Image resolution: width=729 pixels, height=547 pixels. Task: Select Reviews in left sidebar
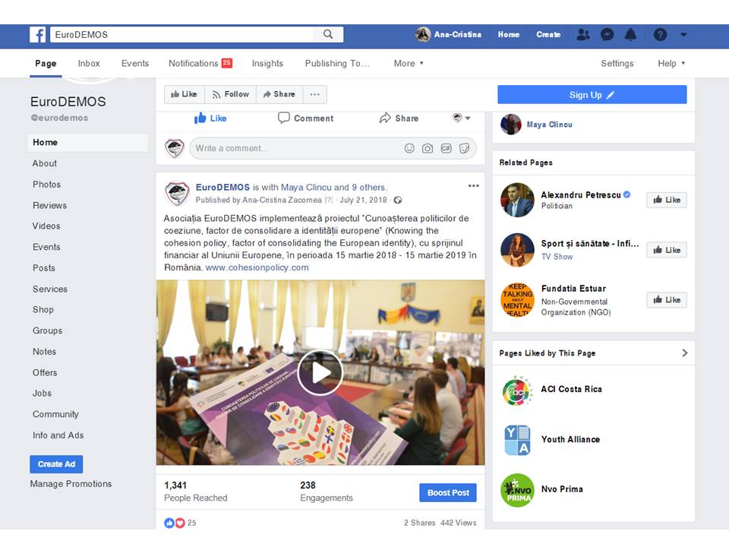coord(50,205)
